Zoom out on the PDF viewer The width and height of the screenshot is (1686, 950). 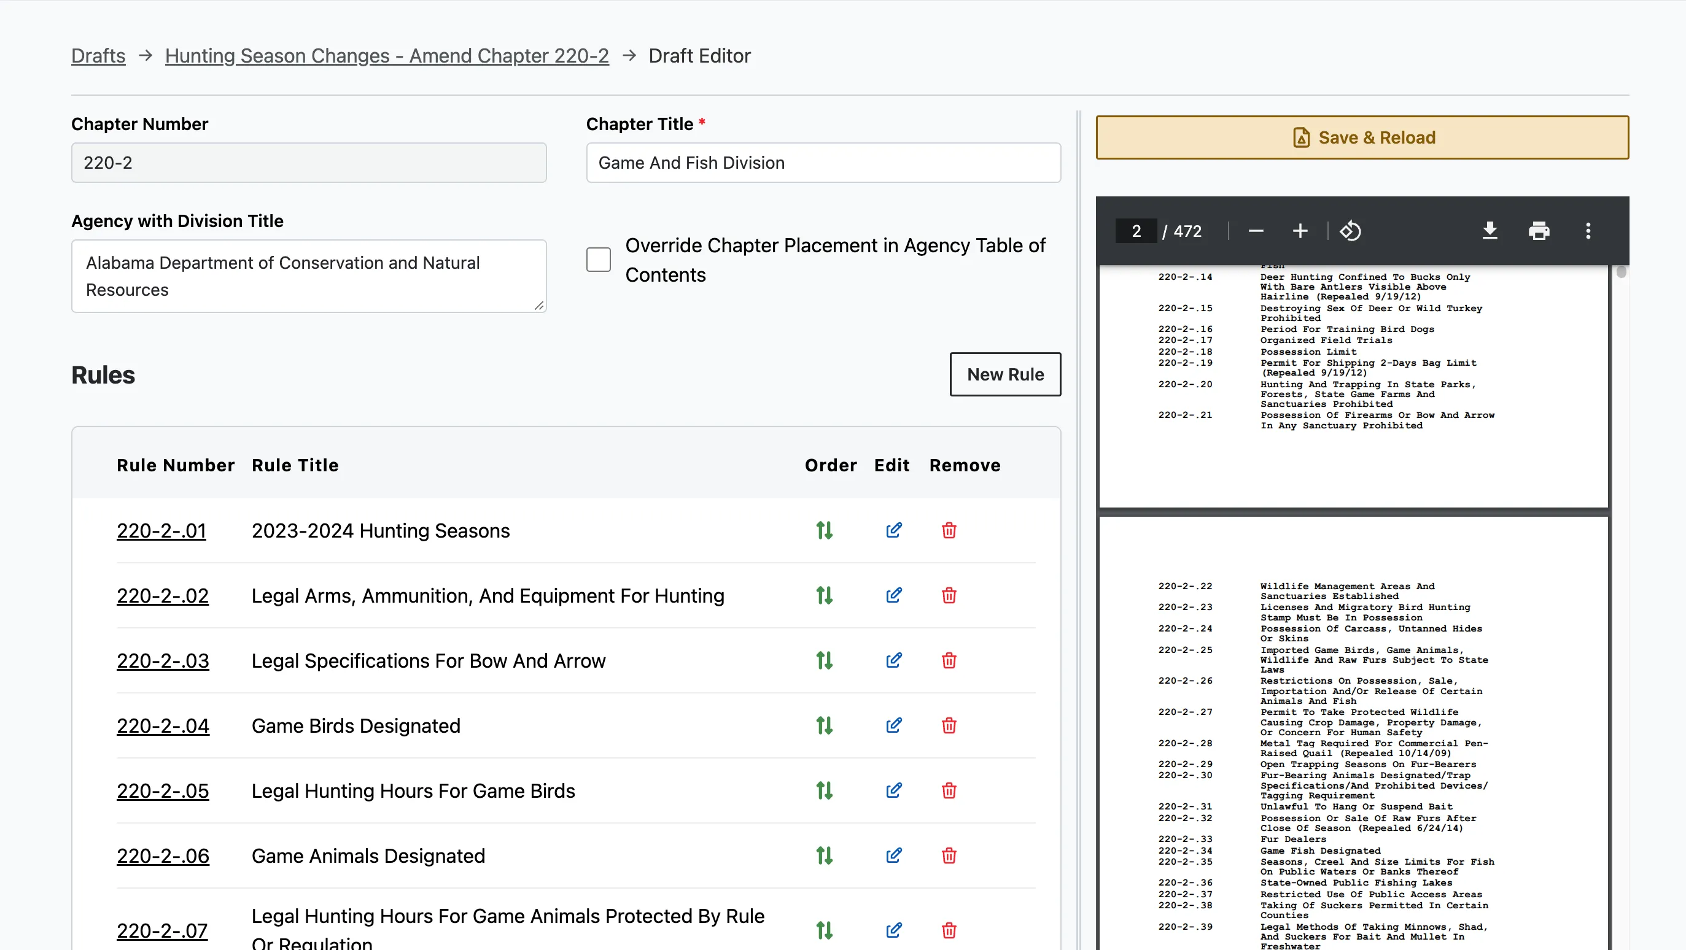(x=1256, y=231)
